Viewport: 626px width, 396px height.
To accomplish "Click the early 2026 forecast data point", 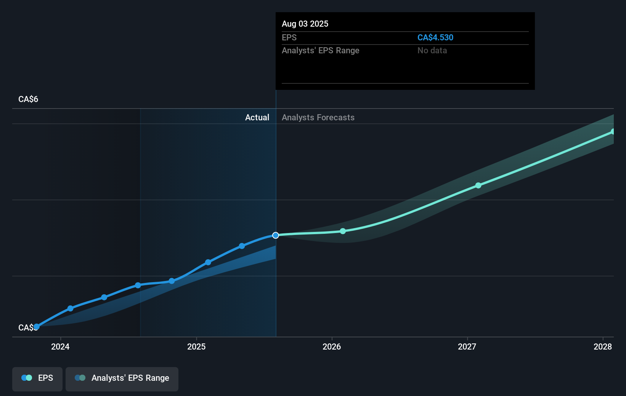I will click(343, 231).
